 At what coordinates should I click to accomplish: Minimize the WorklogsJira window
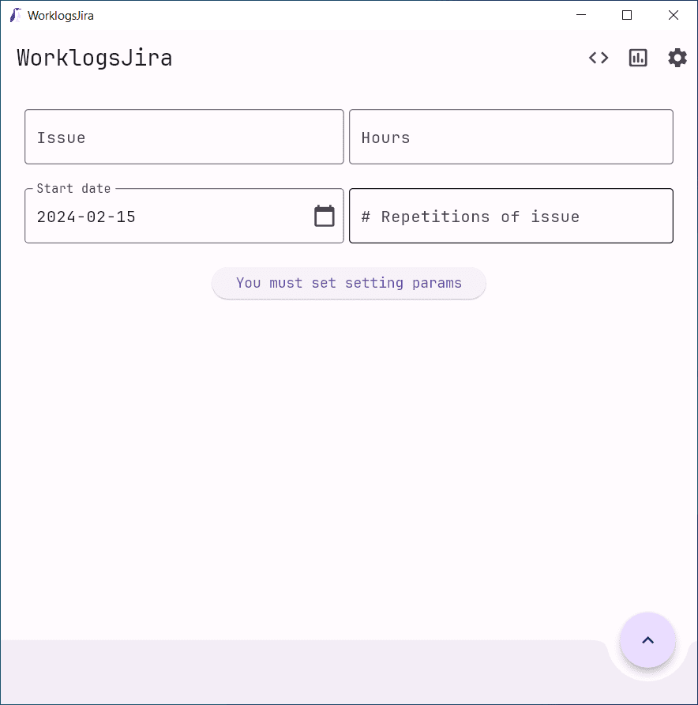[581, 15]
